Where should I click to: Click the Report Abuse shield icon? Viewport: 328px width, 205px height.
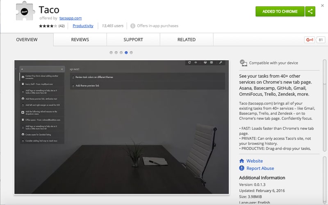[x=242, y=168]
